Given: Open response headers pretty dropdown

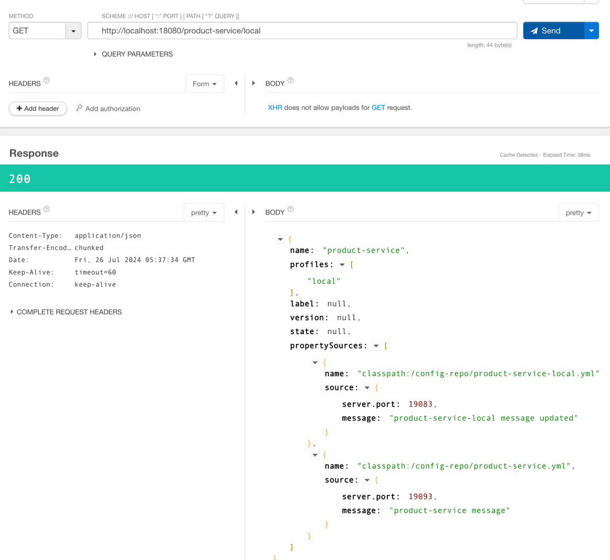Looking at the screenshot, I should click(204, 212).
